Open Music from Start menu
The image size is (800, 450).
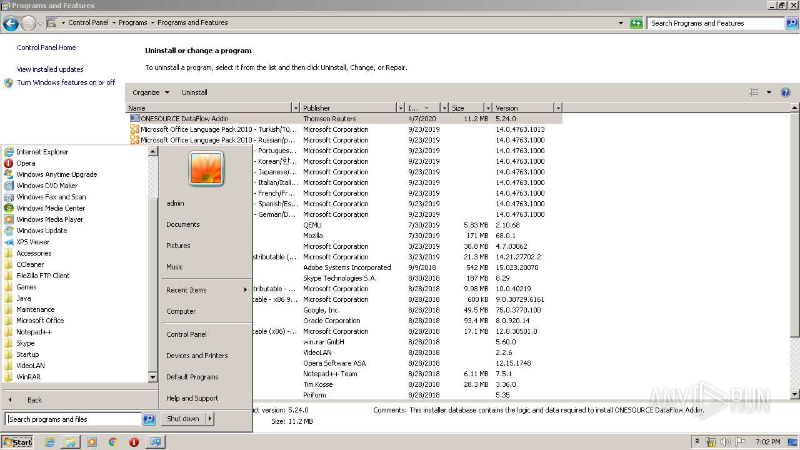(x=174, y=267)
